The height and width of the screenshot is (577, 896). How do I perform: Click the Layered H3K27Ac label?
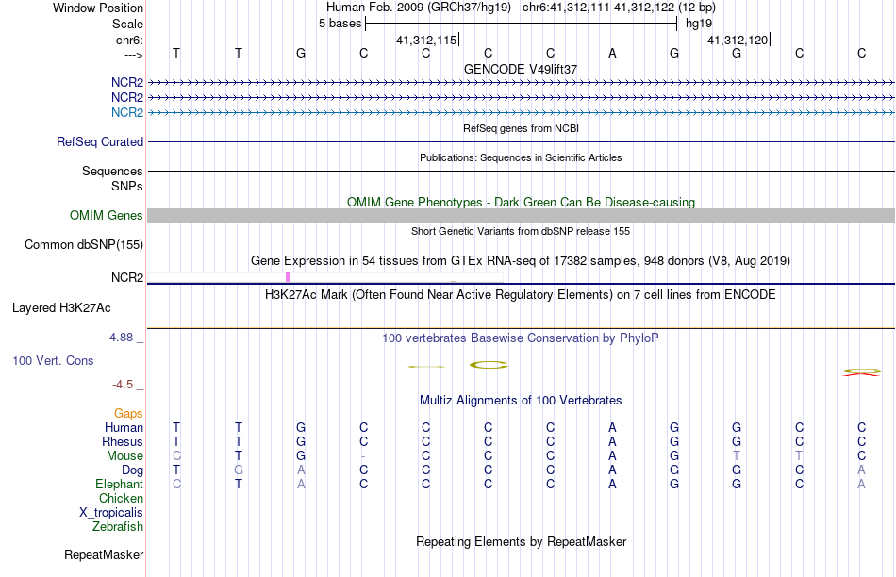coord(61,308)
